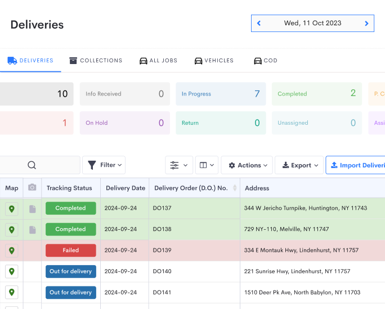Click the Delivery Date column header
Screen dimensions: 385x309
[x=126, y=188]
